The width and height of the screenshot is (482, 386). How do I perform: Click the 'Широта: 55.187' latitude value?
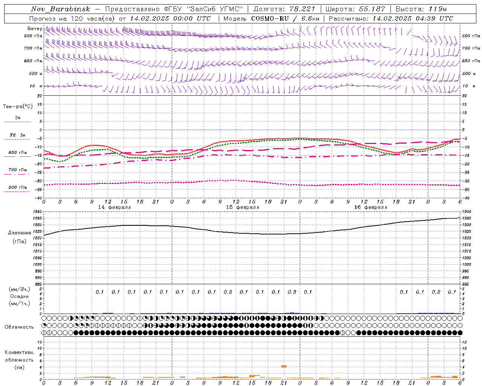click(355, 9)
